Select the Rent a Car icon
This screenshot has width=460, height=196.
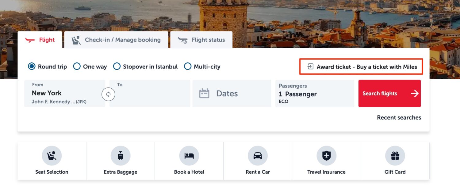tap(258, 155)
